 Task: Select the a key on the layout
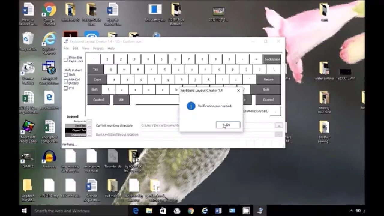tap(114, 79)
